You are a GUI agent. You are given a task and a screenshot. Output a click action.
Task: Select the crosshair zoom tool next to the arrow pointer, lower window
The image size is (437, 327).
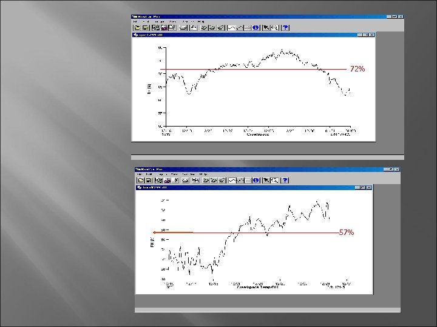[274, 180]
